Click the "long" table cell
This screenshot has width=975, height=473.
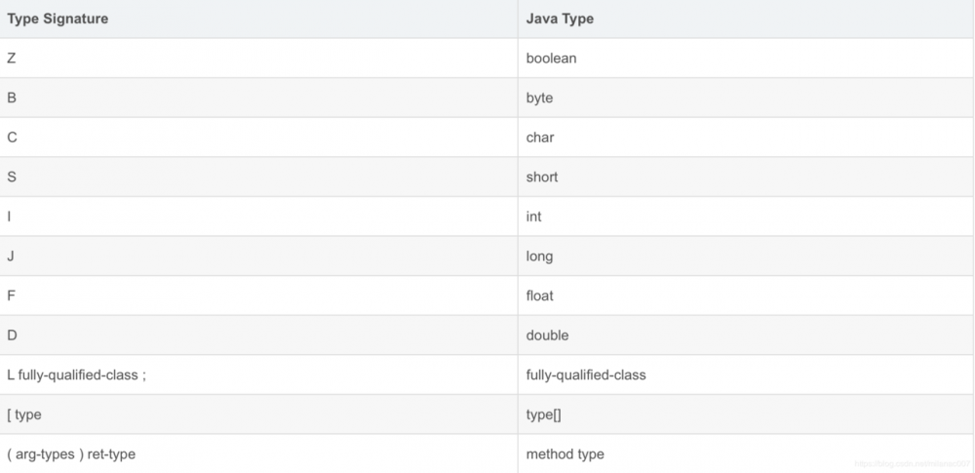pyautogui.click(x=539, y=256)
